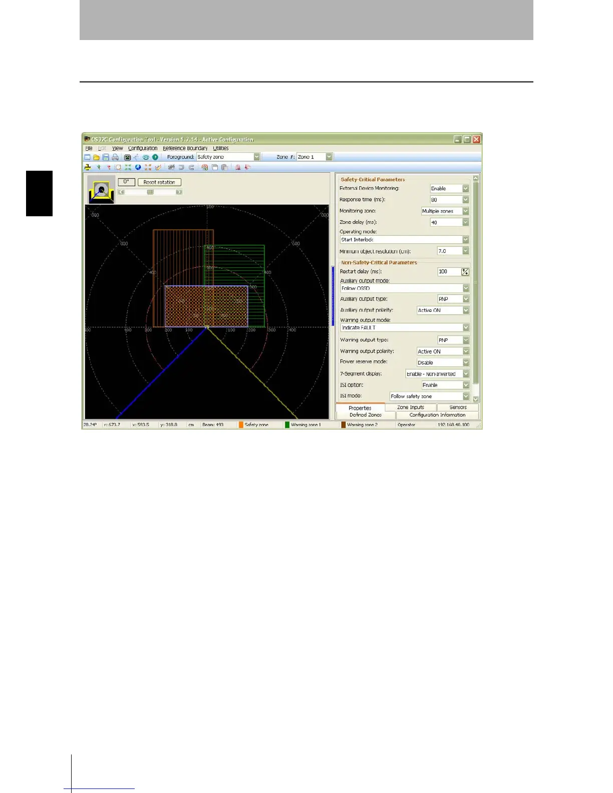Screen dimensions: 613x793
Task: Click the 192.168.40.100 status entry
Action: 453,425
